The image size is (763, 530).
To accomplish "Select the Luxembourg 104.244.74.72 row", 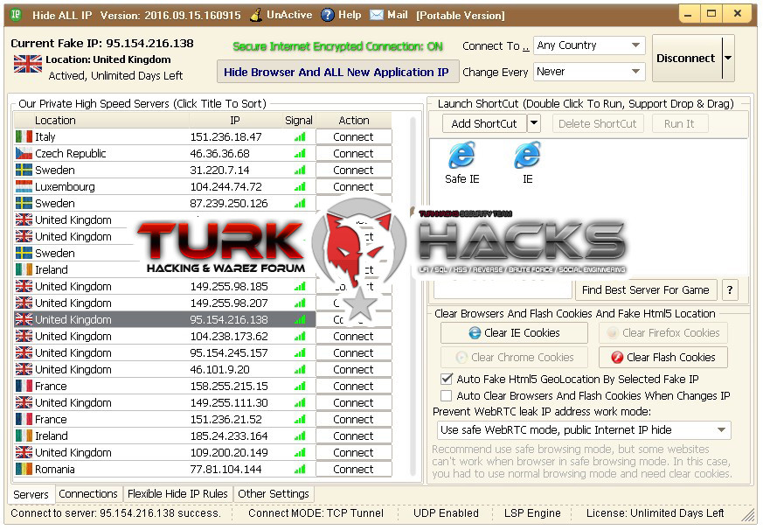I will [x=165, y=186].
